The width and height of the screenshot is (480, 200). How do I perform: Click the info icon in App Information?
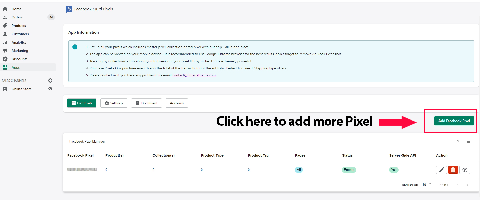coord(75,47)
